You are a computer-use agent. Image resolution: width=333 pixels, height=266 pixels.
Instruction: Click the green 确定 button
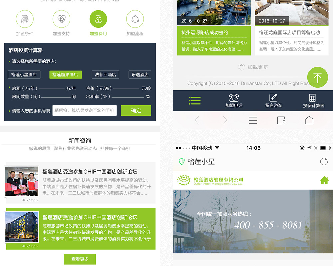[x=136, y=110]
